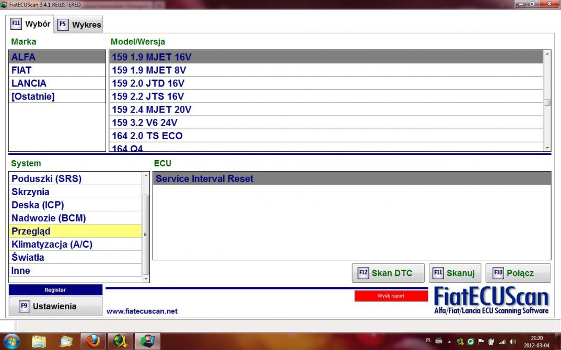
Task: Choose Klimatyzacja (A/C) system
Action: click(76, 244)
